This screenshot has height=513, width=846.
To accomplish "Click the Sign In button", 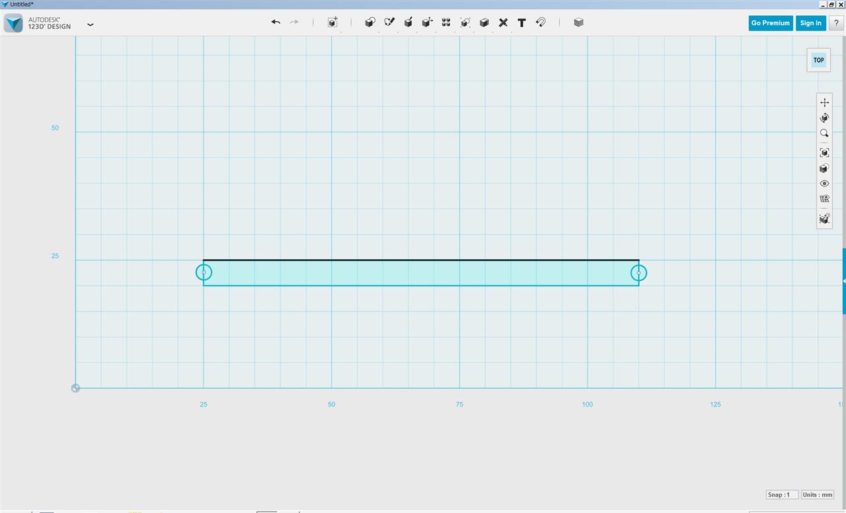I will [x=811, y=23].
